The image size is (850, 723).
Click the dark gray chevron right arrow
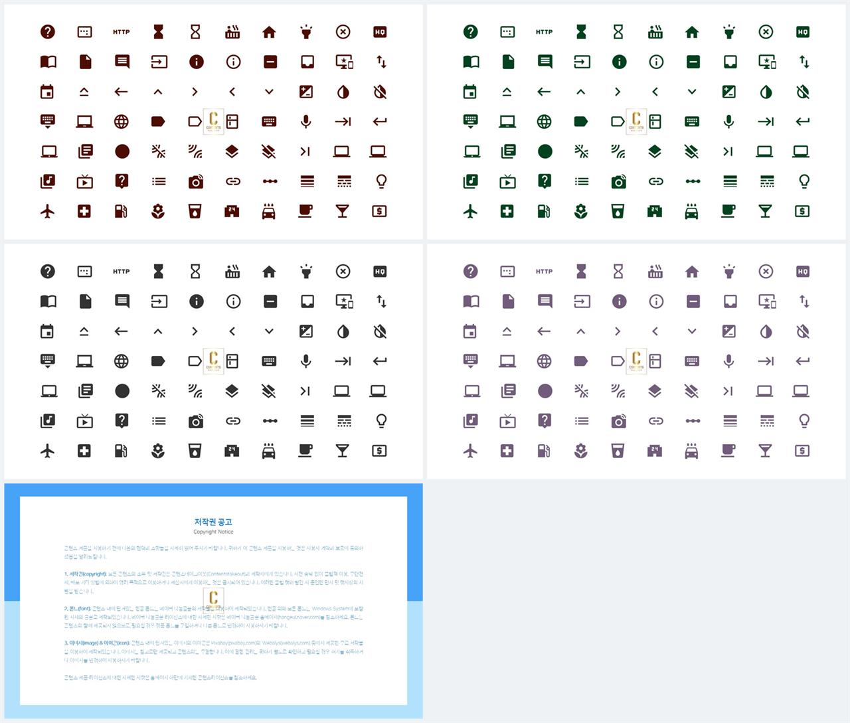click(195, 331)
